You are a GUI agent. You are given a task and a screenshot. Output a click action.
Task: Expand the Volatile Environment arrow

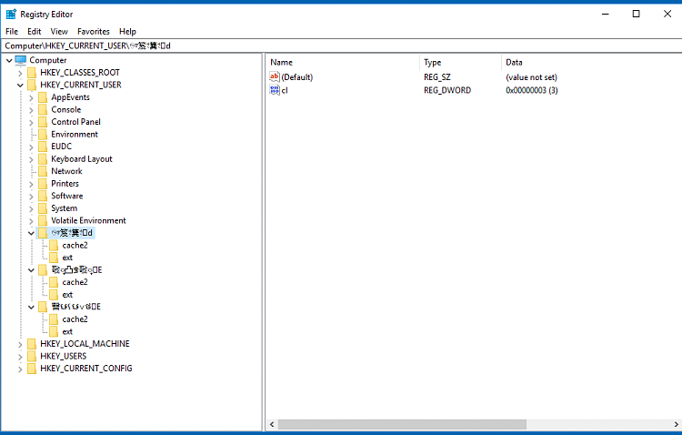[31, 221]
